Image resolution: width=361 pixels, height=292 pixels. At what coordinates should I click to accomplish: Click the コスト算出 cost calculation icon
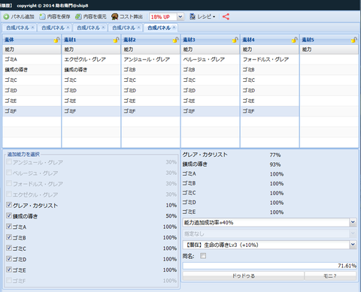(x=114, y=17)
